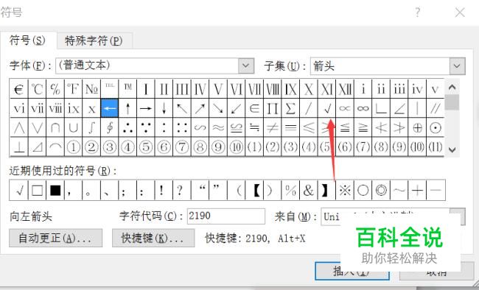Click the symbol grid scrollbar thumb
The image size is (479, 290).
[x=452, y=102]
